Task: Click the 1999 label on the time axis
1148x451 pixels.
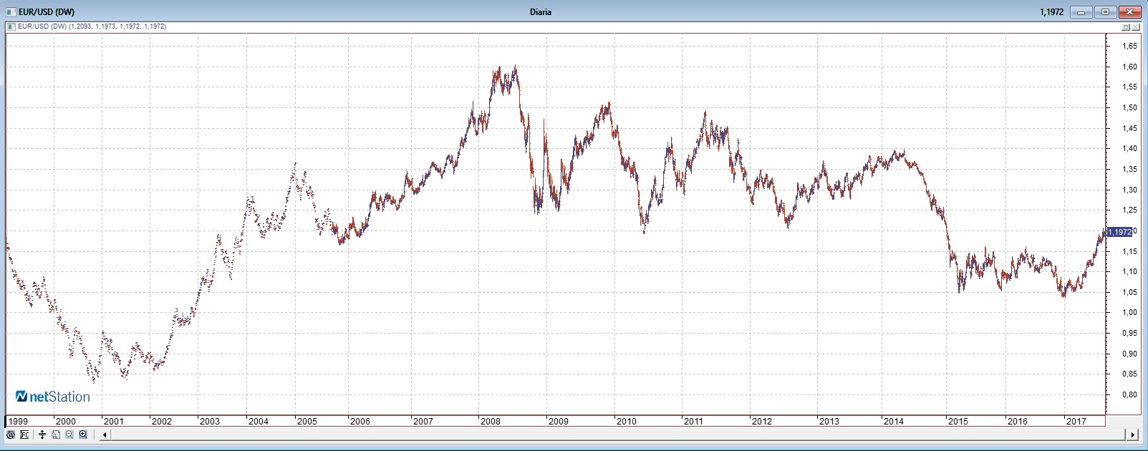Action: click(x=17, y=421)
